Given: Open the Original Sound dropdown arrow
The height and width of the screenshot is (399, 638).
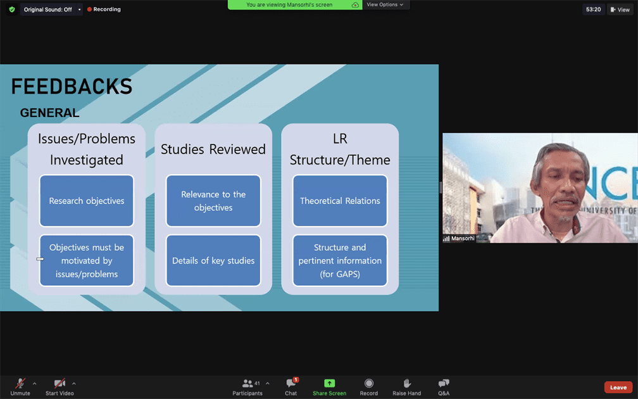Looking at the screenshot, I should tap(78, 9).
